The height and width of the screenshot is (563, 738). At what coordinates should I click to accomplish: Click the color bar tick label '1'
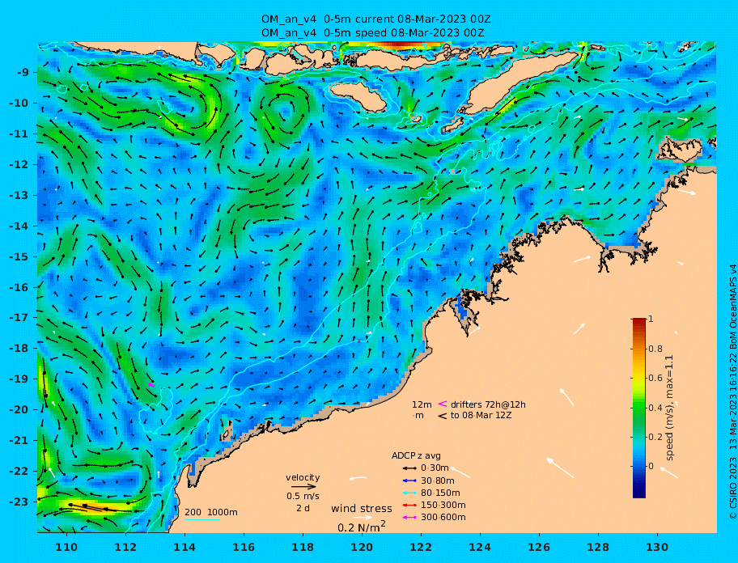(x=651, y=319)
